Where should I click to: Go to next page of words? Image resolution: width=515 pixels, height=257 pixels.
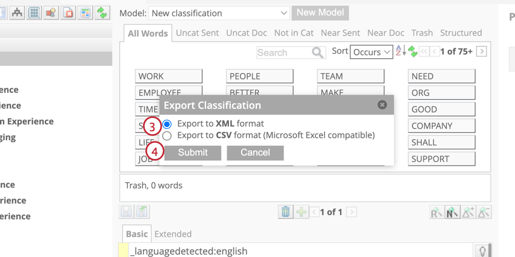click(x=482, y=51)
